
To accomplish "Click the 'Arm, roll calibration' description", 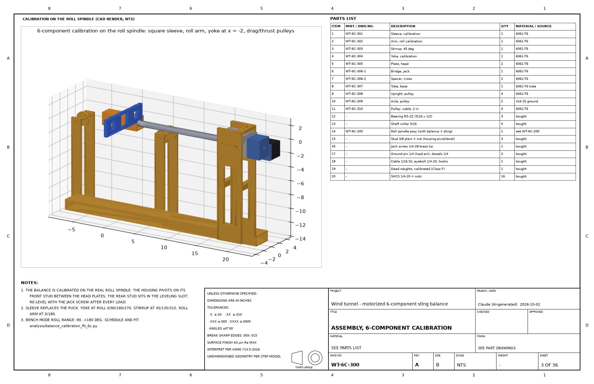I will pos(407,41).
